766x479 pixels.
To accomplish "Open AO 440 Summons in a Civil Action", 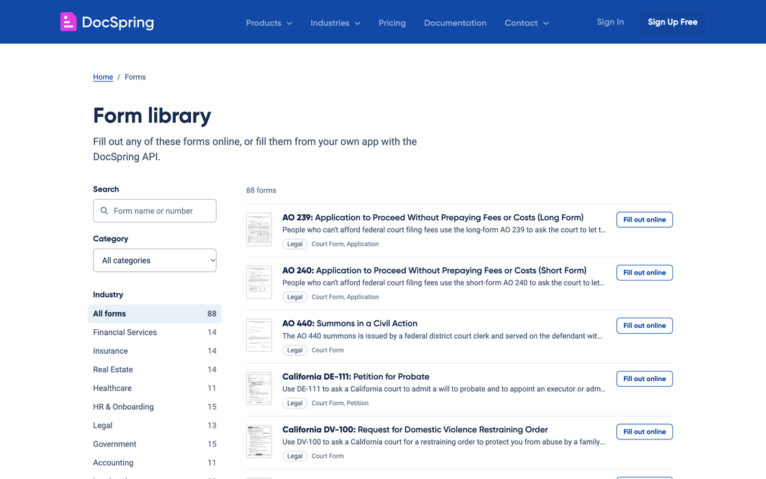I will tap(349, 324).
